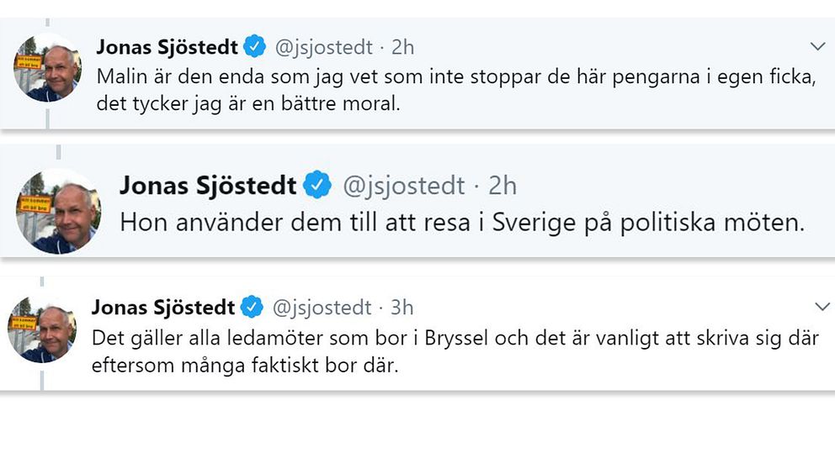Click verified badge on the "Malin är den enda" tweet
This screenshot has width=835, height=469.
coord(255,47)
